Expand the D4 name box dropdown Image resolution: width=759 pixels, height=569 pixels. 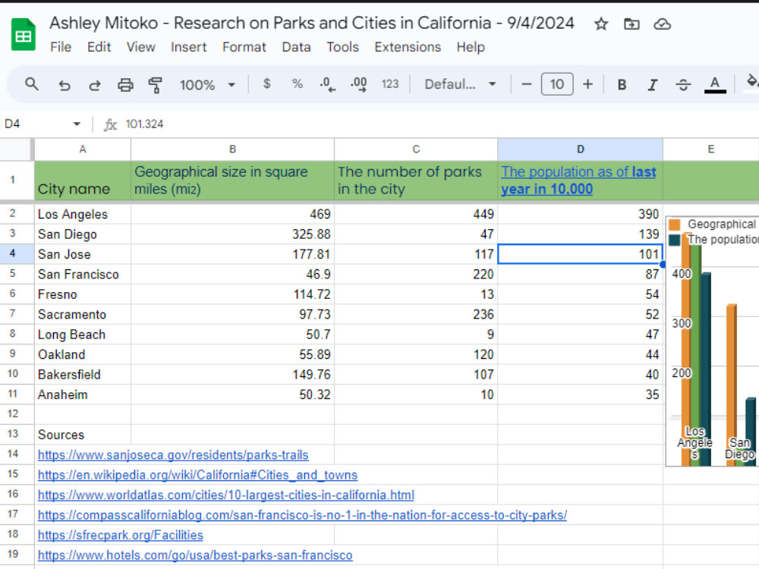tap(77, 124)
